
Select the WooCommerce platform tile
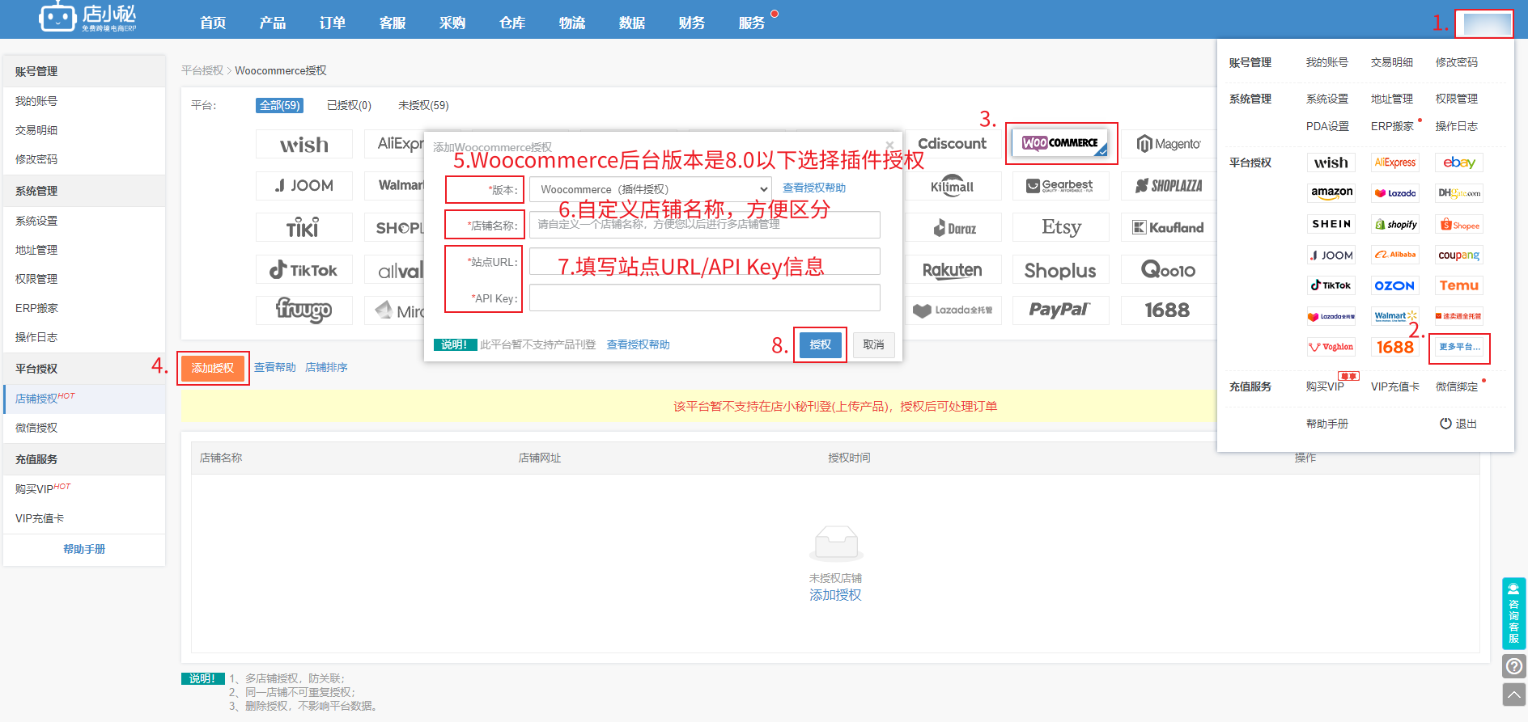pyautogui.click(x=1060, y=143)
